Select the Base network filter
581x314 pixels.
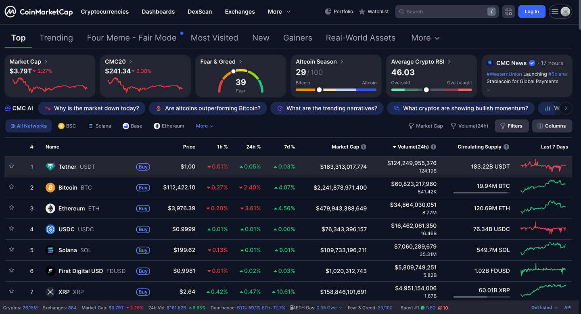(x=132, y=126)
